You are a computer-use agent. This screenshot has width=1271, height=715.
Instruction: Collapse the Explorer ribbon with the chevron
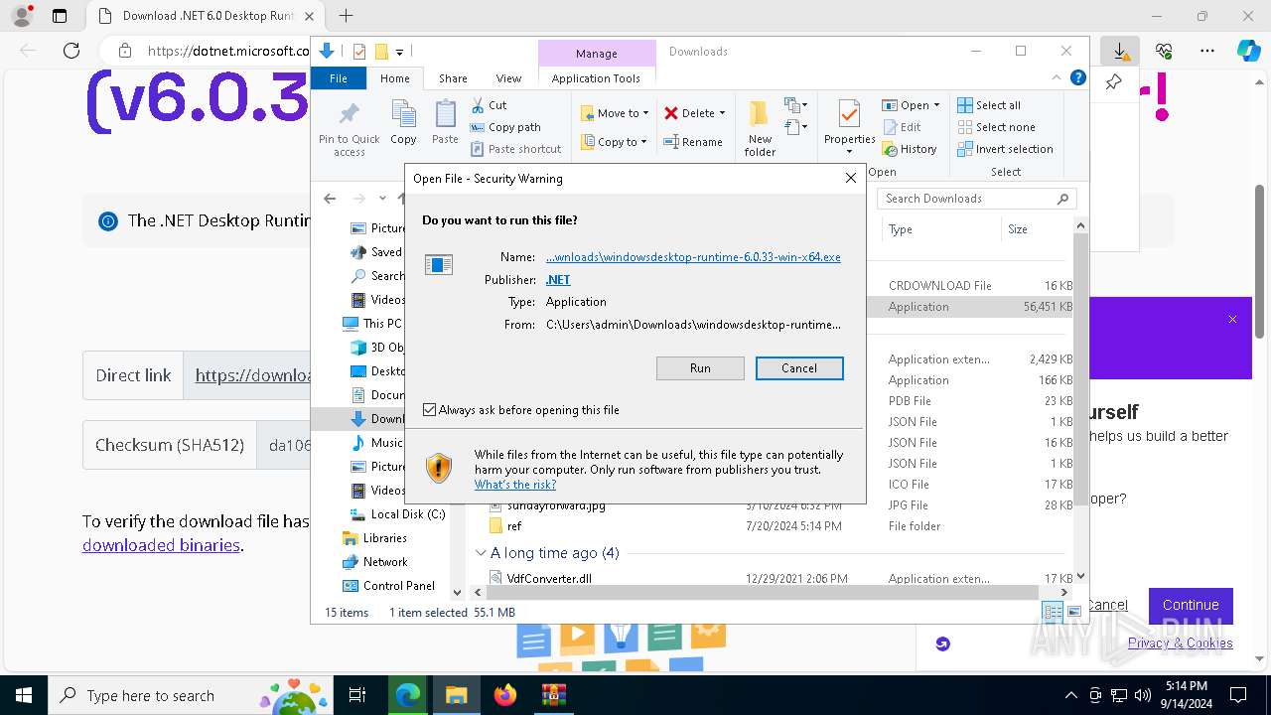[1058, 78]
